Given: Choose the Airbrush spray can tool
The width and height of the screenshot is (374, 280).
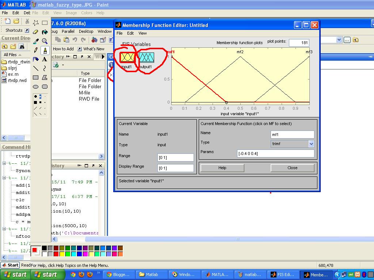Looking at the screenshot, I should pos(36,59).
